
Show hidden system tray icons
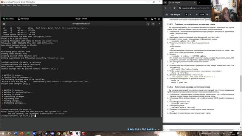tap(215, 133)
